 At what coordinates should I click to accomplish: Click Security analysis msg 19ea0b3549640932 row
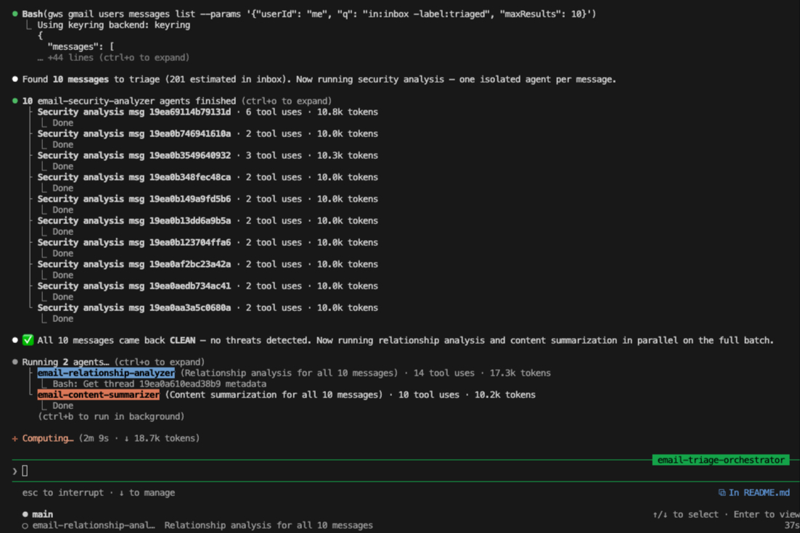[208, 155]
